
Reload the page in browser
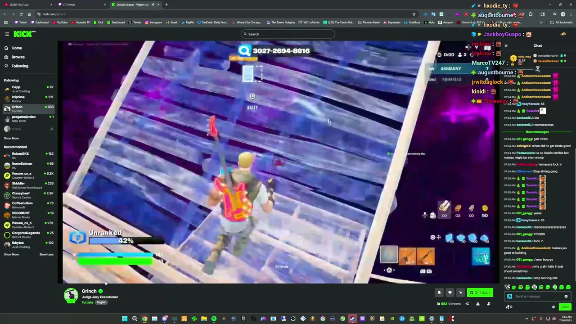21,14
